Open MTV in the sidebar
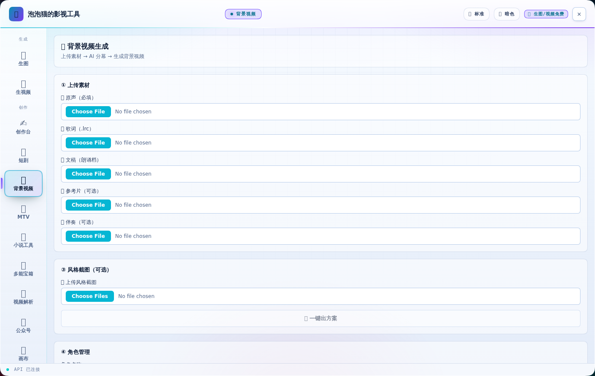This screenshot has height=376, width=595. (23, 212)
